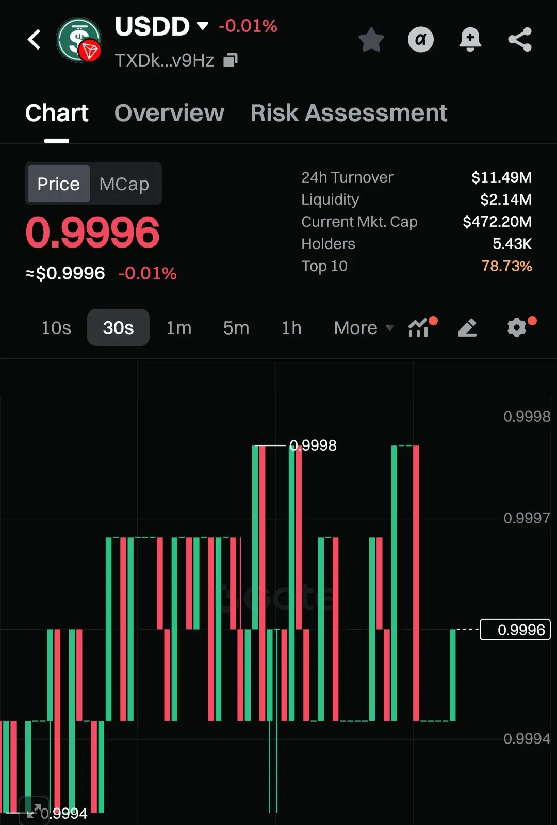
Task: Tap the 24h Turnover value $11.49M
Action: [501, 177]
